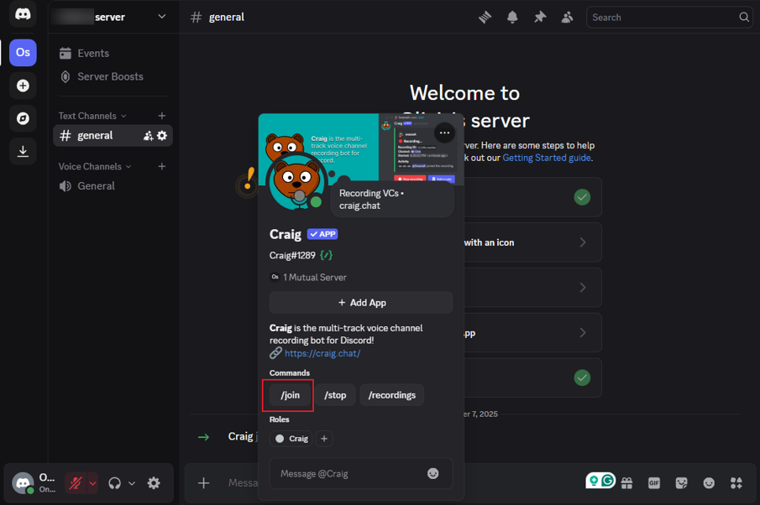Deafen audio with the headphones icon
Viewport: 760px width, 505px height.
(114, 483)
